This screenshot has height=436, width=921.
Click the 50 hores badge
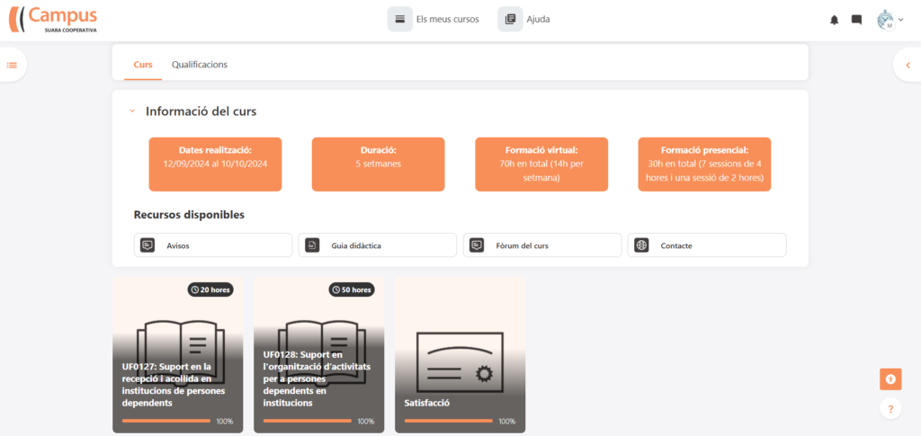[352, 289]
